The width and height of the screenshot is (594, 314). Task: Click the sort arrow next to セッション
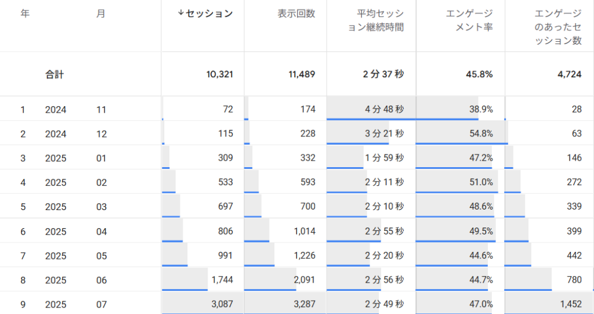tap(181, 13)
